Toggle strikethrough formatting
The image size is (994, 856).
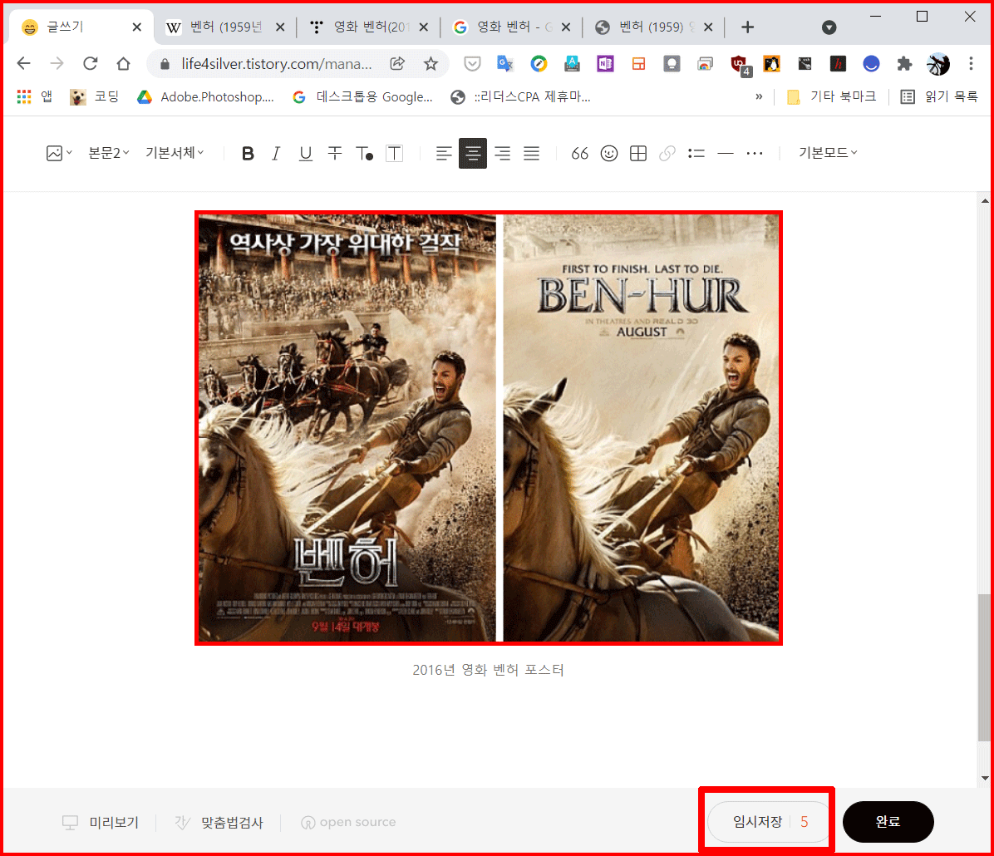pos(335,154)
